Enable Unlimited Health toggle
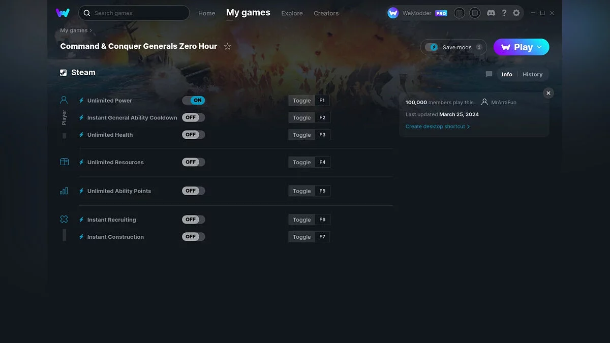 (x=194, y=135)
